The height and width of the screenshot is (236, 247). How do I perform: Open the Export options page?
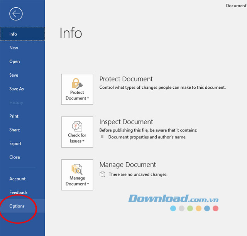click(15, 143)
